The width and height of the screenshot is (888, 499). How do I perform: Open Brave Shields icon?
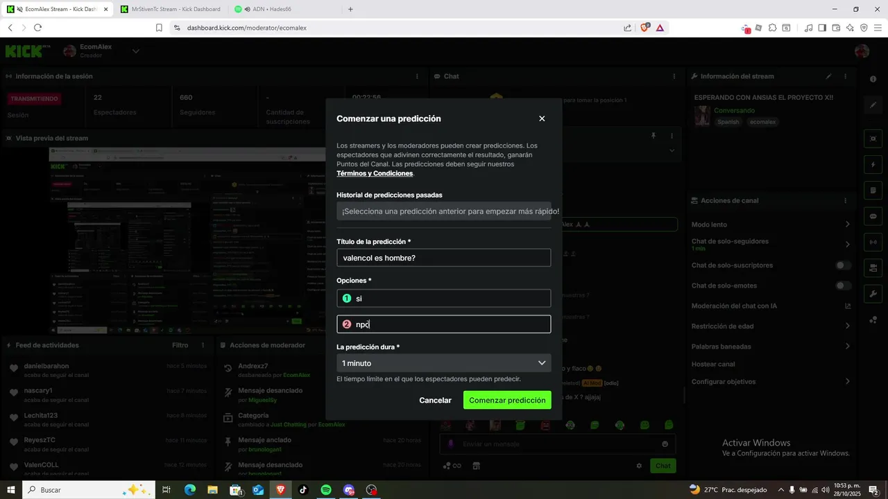point(644,28)
